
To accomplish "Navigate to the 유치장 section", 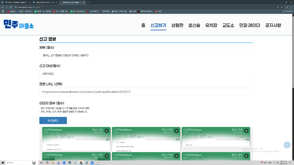I will tap(211, 25).
